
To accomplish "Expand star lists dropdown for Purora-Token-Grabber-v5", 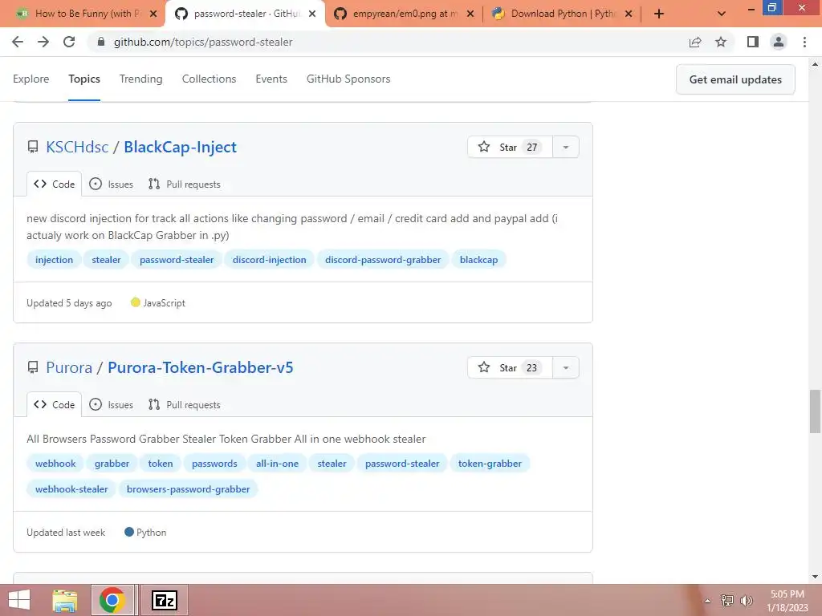I will tap(566, 367).
